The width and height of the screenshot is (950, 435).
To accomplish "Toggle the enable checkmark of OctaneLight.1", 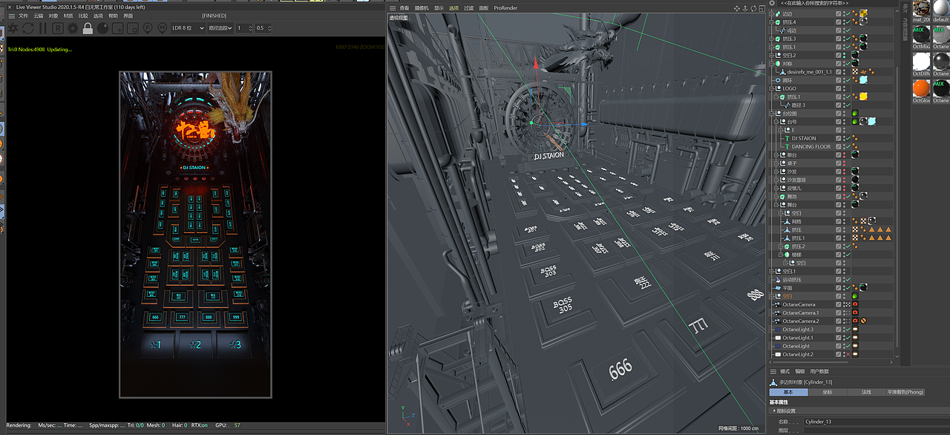I will pos(848,338).
